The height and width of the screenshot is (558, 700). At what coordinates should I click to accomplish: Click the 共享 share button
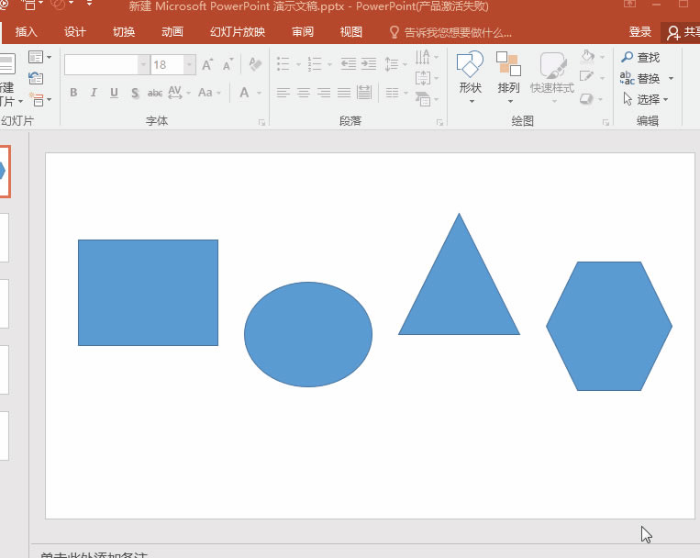click(x=683, y=32)
